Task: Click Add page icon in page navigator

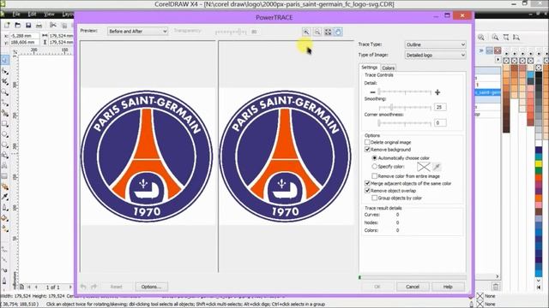Action: (21, 287)
